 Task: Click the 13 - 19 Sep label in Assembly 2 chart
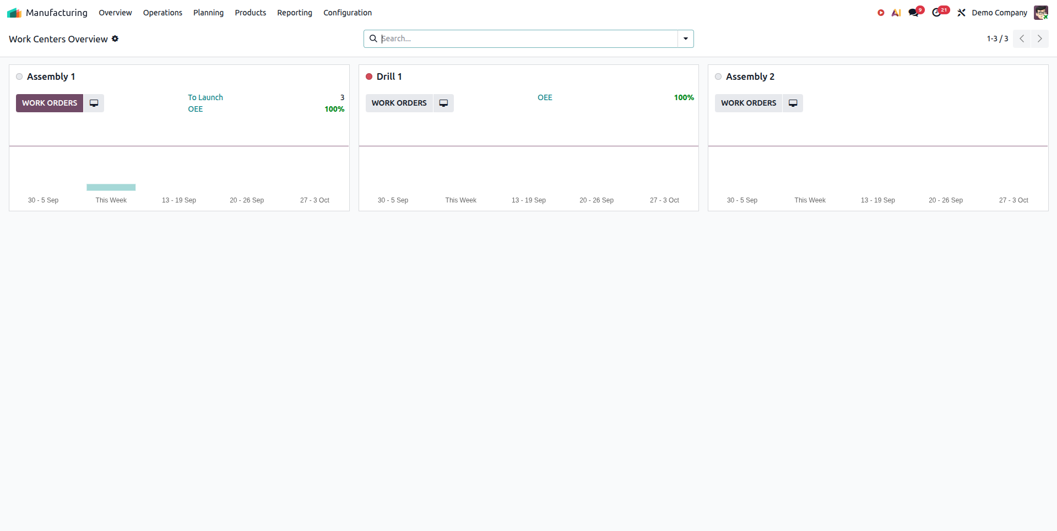tap(878, 200)
